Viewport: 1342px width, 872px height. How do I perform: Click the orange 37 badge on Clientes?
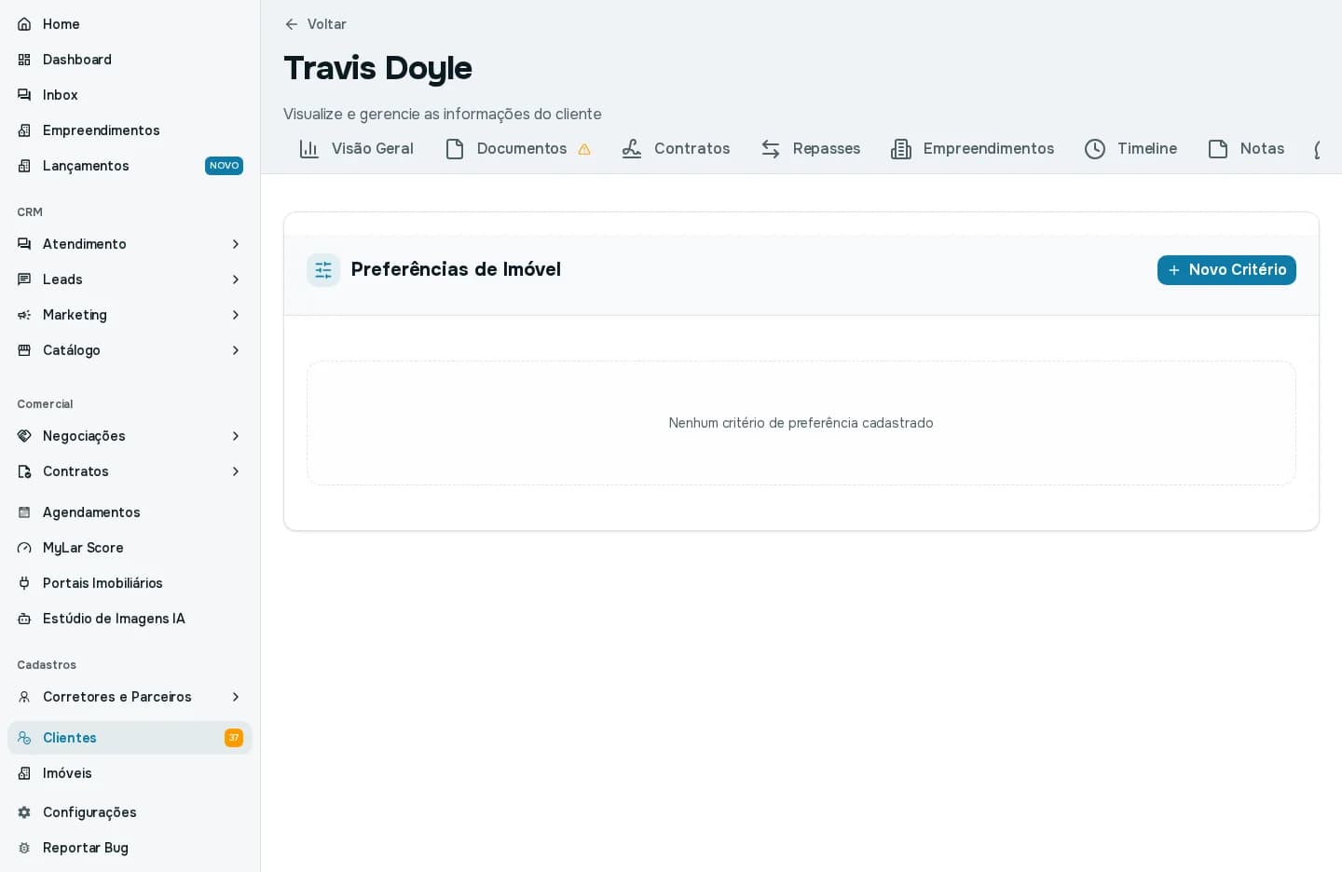(234, 738)
